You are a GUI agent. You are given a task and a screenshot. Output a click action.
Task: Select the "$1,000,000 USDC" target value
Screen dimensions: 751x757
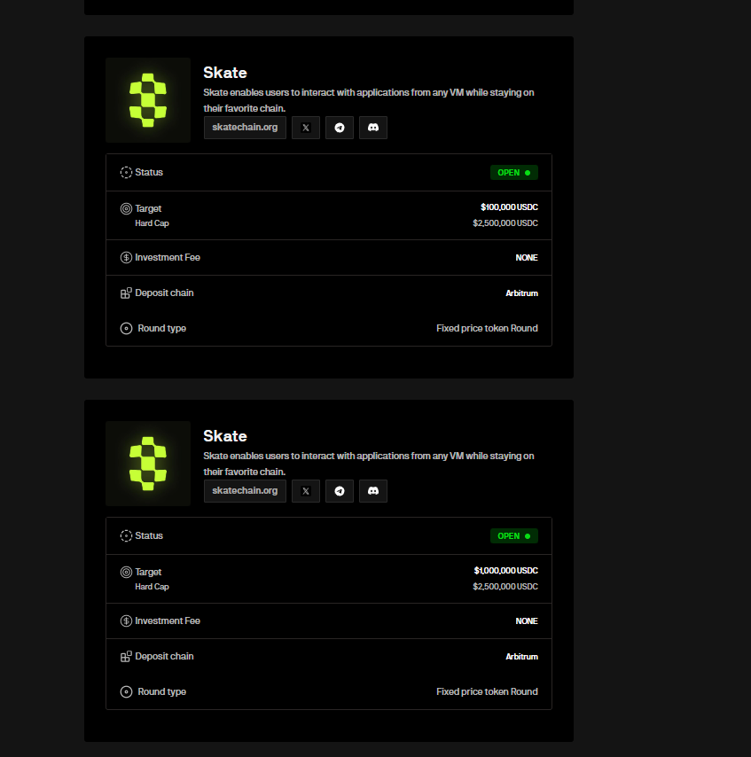coord(505,571)
